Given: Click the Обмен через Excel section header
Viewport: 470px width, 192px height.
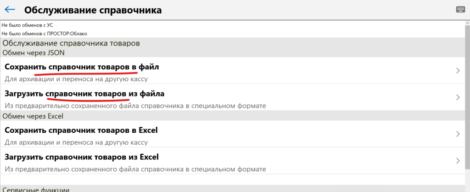Looking at the screenshot, I should (33, 116).
